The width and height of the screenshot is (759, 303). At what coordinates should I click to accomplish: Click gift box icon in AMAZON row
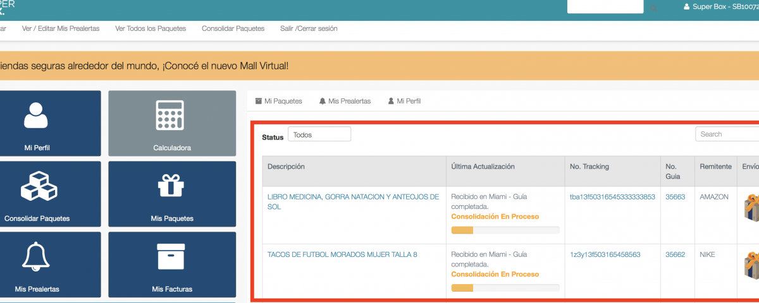[751, 207]
